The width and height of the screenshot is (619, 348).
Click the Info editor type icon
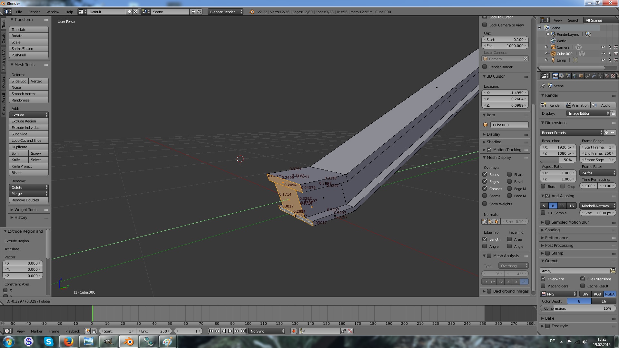(x=8, y=12)
